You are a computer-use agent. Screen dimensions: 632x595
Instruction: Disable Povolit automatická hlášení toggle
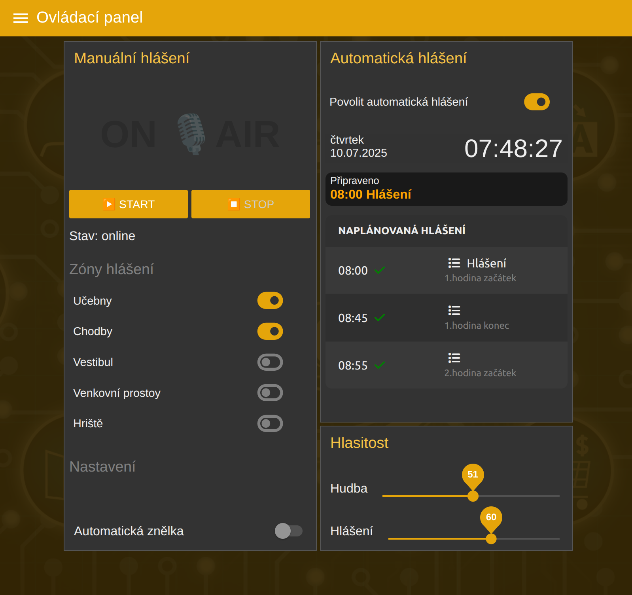click(537, 102)
